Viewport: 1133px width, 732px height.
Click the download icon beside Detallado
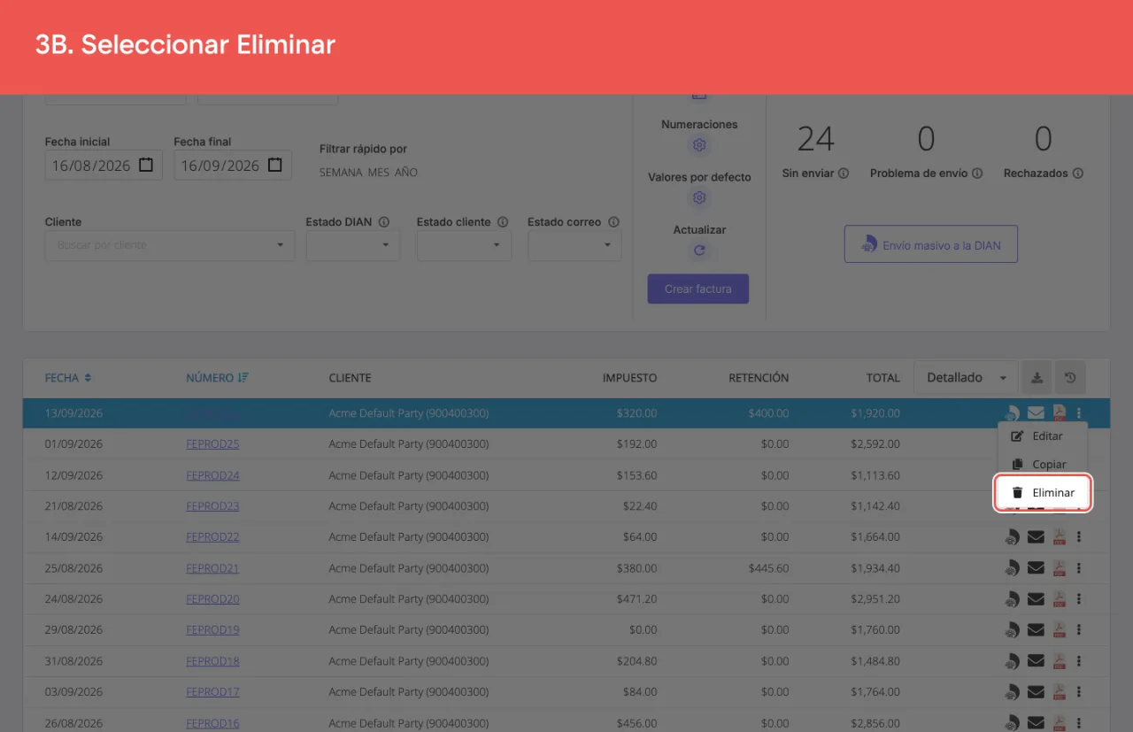1037,378
